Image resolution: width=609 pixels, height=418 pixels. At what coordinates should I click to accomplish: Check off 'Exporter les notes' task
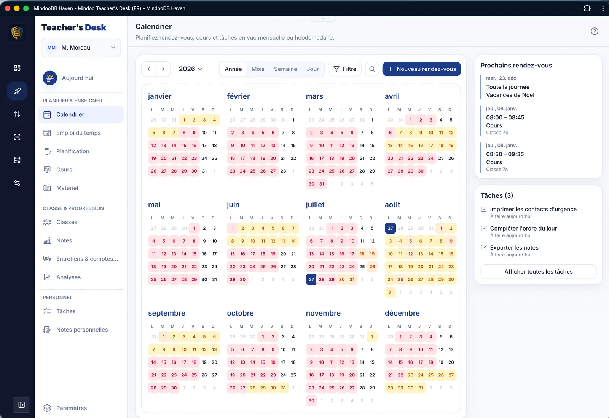(x=484, y=247)
